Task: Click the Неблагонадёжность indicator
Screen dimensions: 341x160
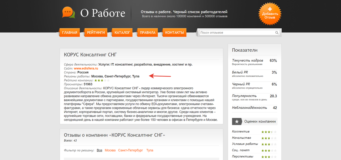Action: 249,108
